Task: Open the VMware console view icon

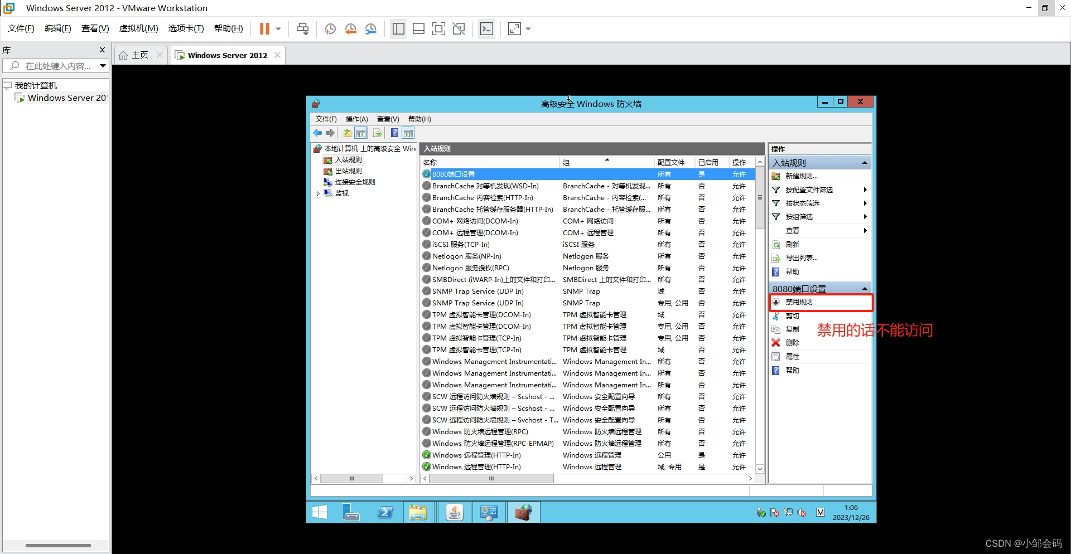Action: click(x=486, y=29)
